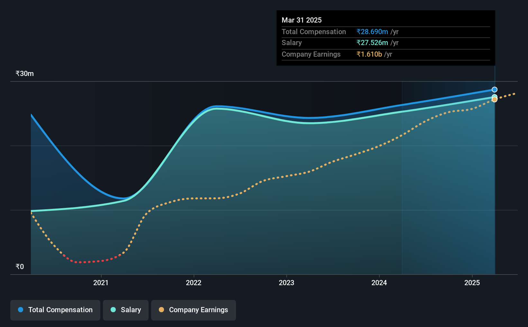Click the ₹27.526m salary value
The height and width of the screenshot is (327, 528).
click(x=372, y=42)
